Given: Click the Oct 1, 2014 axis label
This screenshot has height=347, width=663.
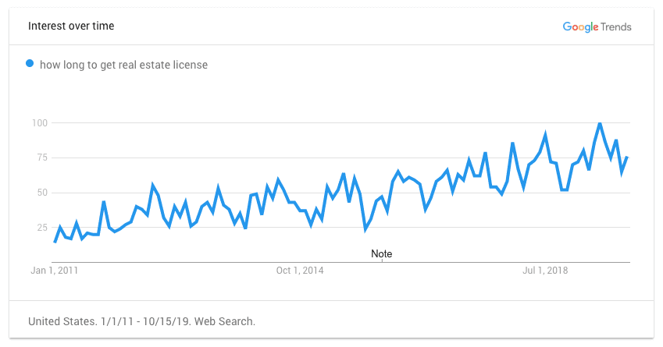Looking at the screenshot, I should click(x=300, y=271).
